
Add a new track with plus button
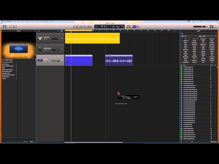[x=39, y=31]
